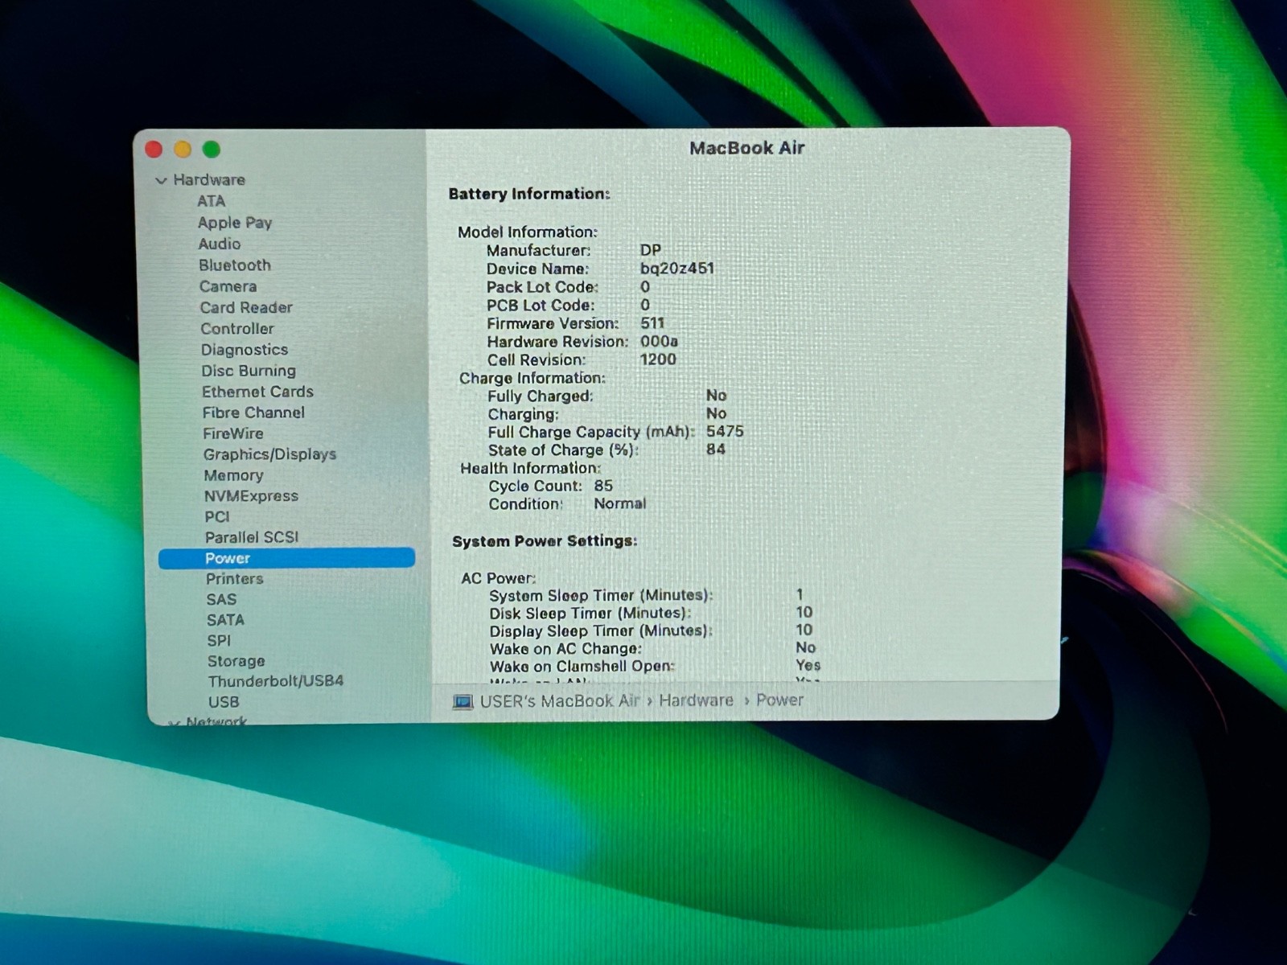
Task: Select the Cell Revision value 1200
Action: tap(658, 359)
